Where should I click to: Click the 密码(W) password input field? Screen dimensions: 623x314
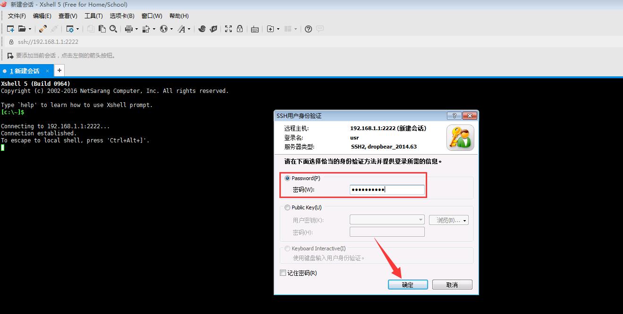click(x=387, y=190)
